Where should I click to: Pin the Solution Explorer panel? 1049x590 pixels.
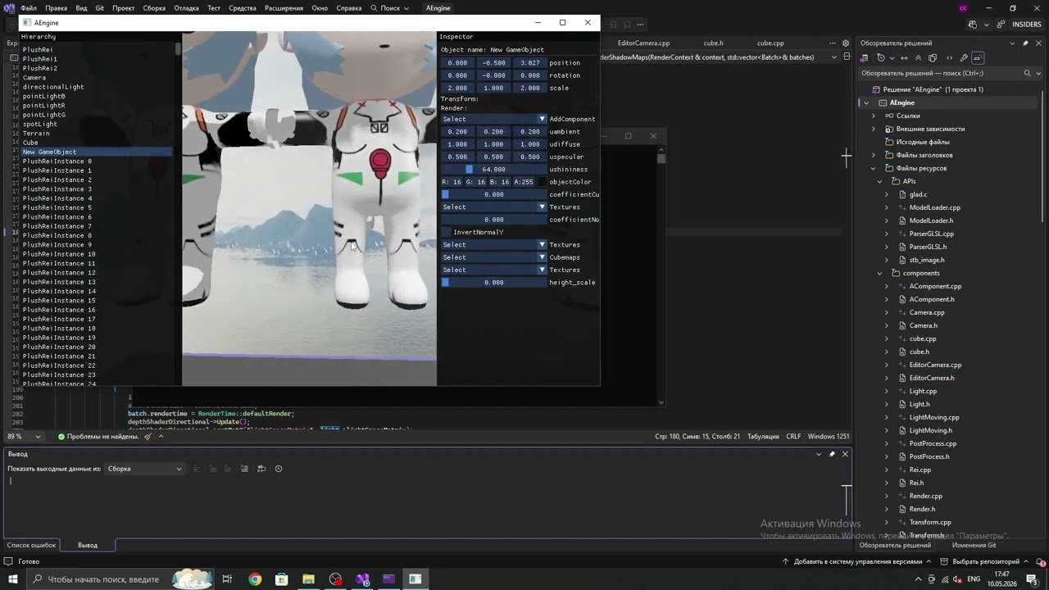coord(1025,43)
